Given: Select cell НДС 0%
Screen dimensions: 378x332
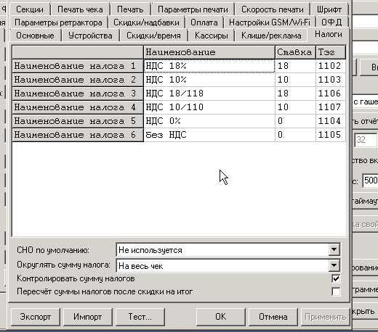Looking at the screenshot, I should click(209, 121).
